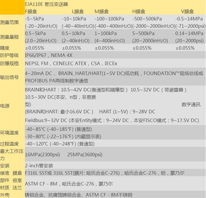Click the line '-30~80℃ (-22~176°F) (内藏显示表)'

coord(63,137)
